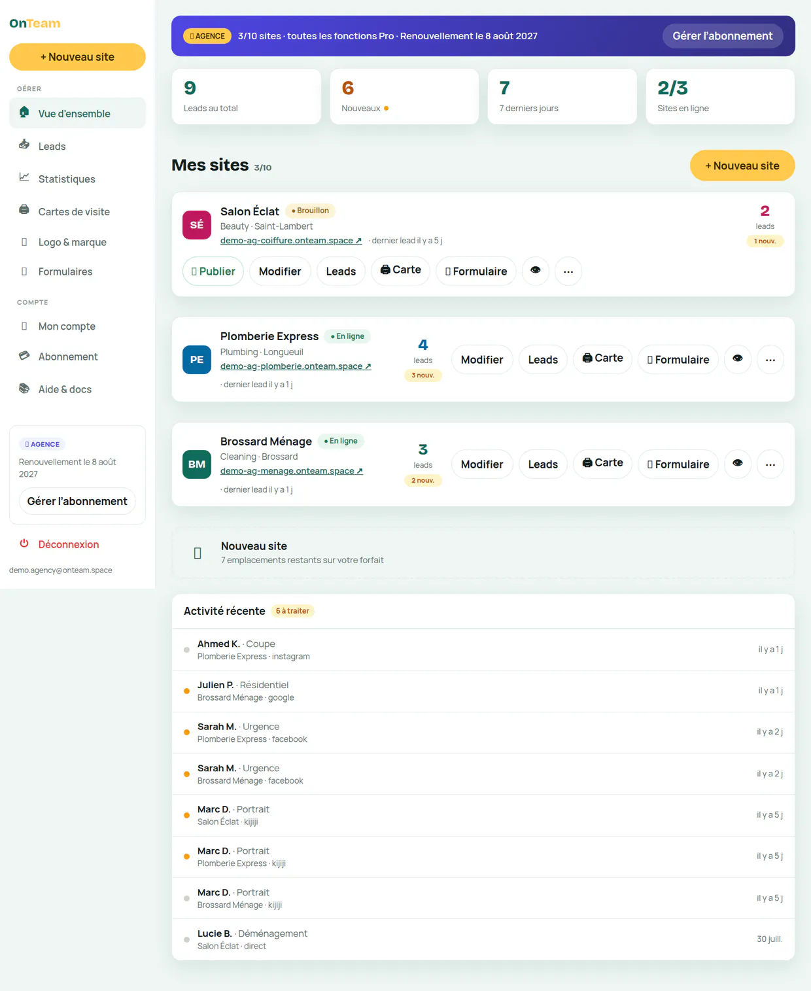Go to Vue d'ensemble in sidebar
This screenshot has width=811, height=991.
(77, 113)
